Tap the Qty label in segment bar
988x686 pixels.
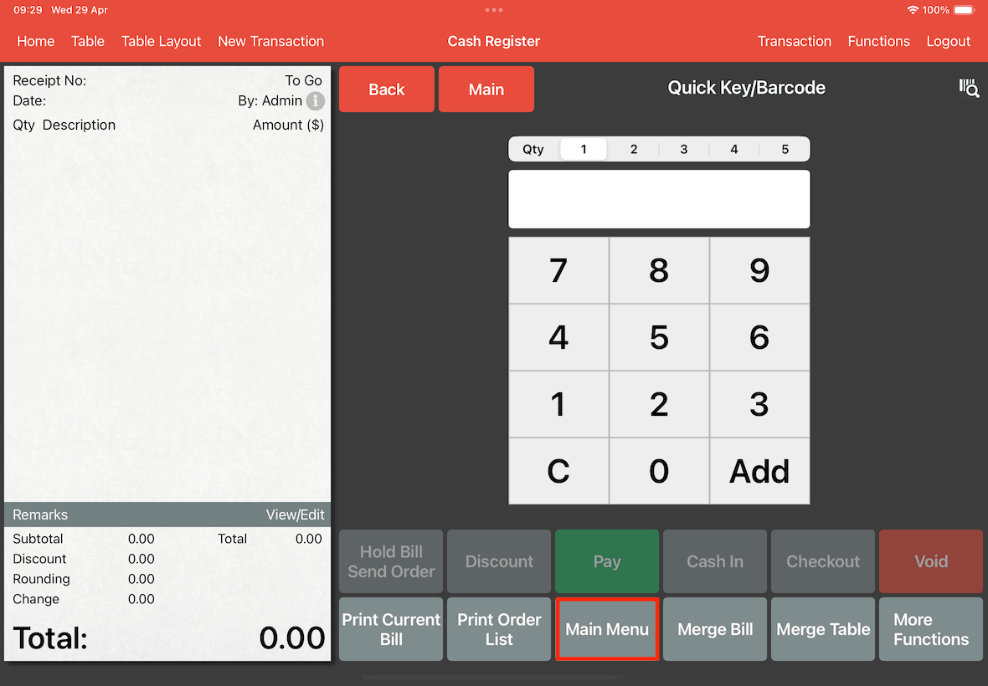pos(533,149)
